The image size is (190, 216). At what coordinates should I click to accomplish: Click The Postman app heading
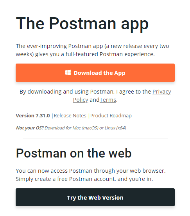(82, 23)
